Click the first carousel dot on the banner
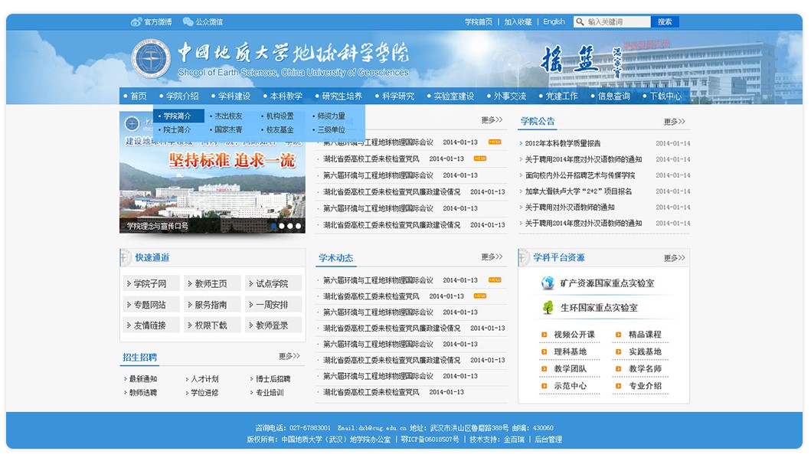The height and width of the screenshot is (461, 811). coord(273,226)
